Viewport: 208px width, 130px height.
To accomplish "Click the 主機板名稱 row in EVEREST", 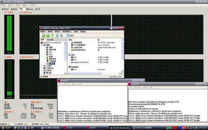I will pyautogui.click(x=95, y=47).
